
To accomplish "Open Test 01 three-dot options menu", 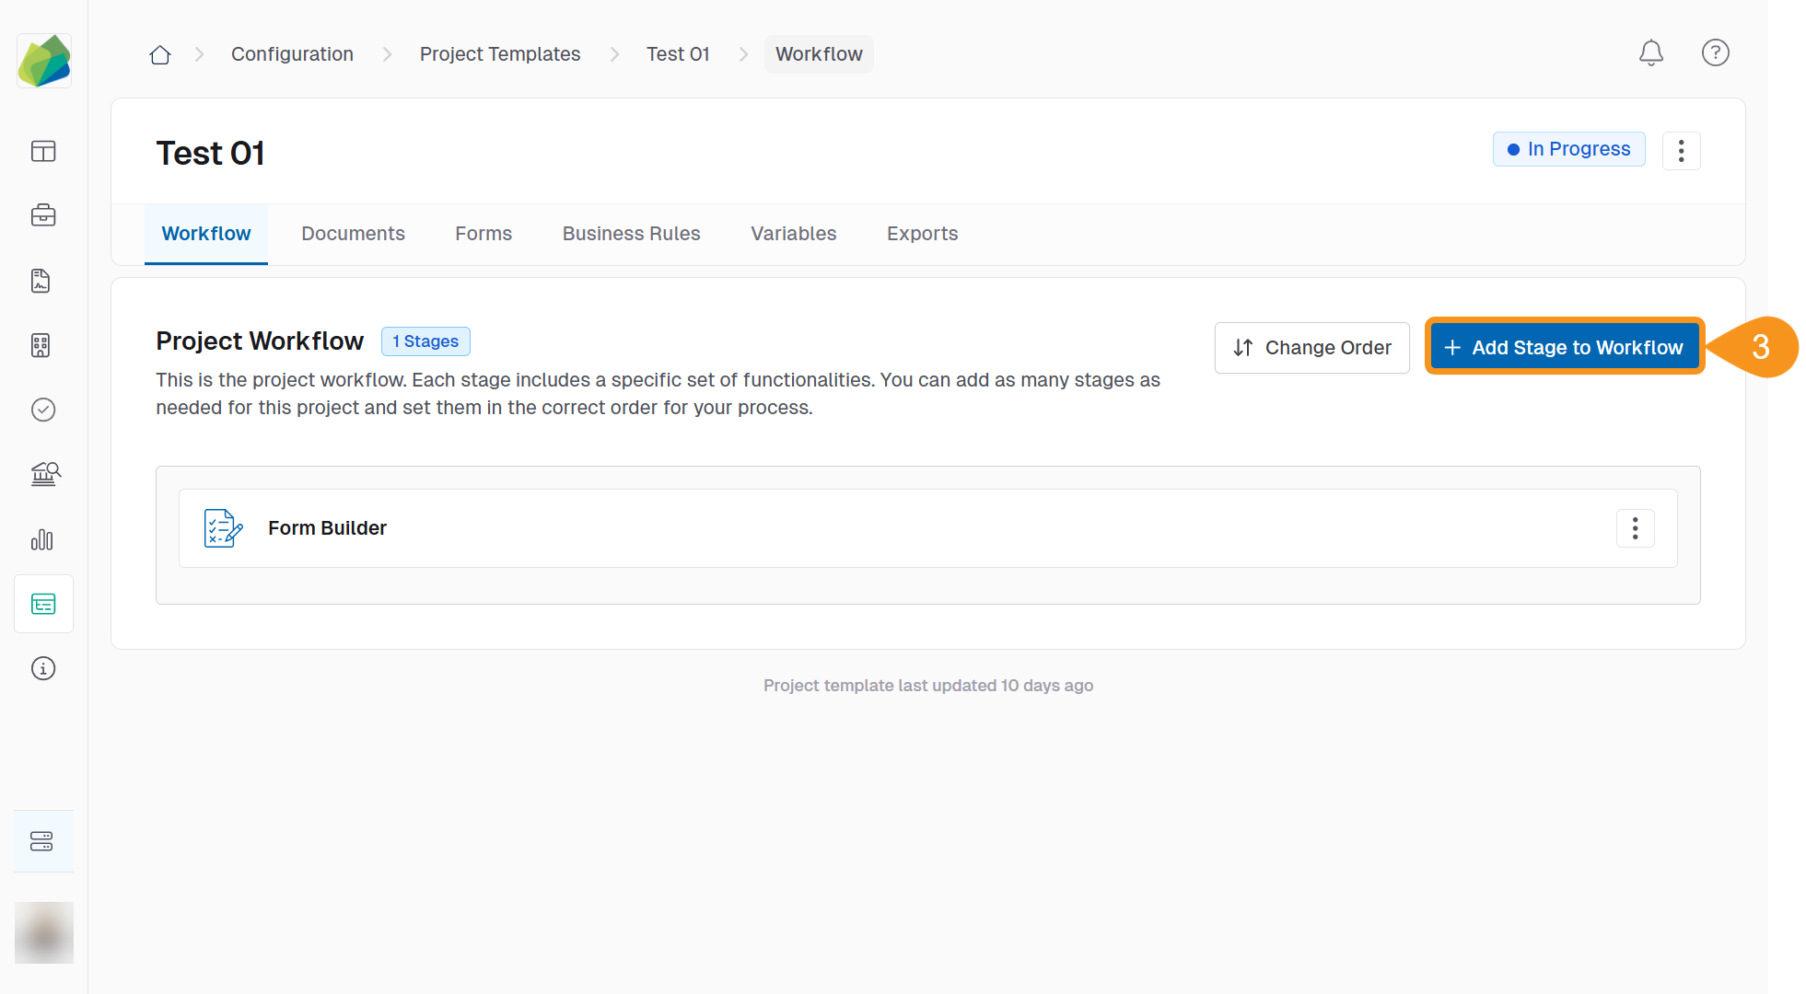I will pyautogui.click(x=1681, y=151).
